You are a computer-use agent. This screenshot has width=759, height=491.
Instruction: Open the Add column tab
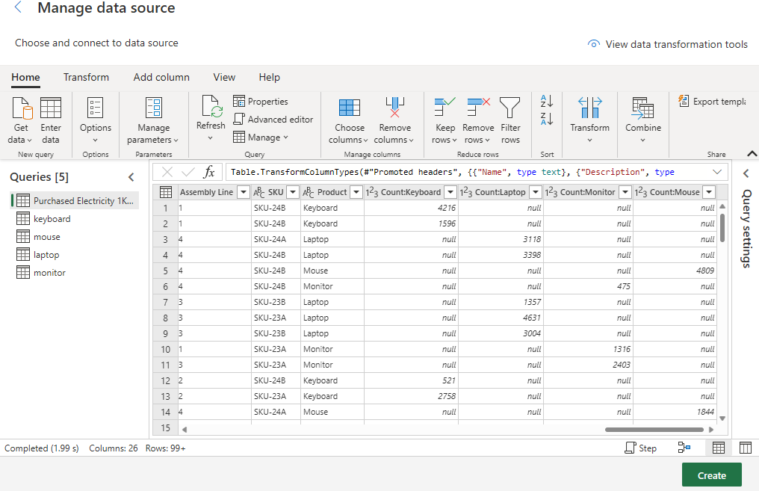click(161, 77)
